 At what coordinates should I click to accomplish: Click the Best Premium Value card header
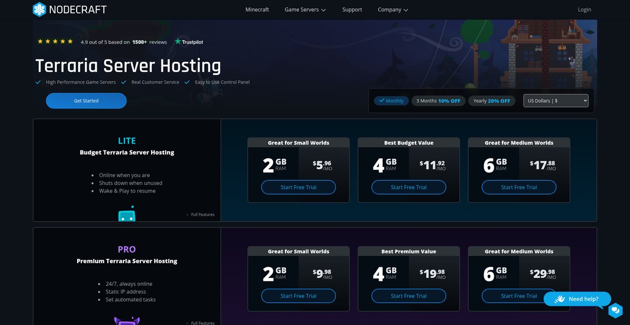408,251
